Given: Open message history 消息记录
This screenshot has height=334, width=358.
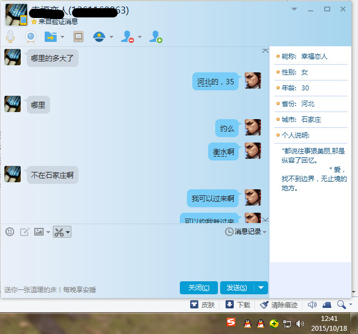Looking at the screenshot, I should (244, 232).
